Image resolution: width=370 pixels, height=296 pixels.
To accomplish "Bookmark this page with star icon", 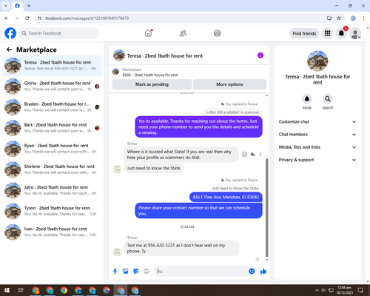I will coord(339,18).
